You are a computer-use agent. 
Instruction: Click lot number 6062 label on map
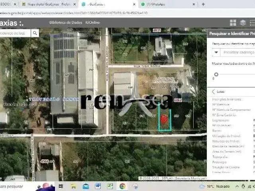(x=177, y=100)
